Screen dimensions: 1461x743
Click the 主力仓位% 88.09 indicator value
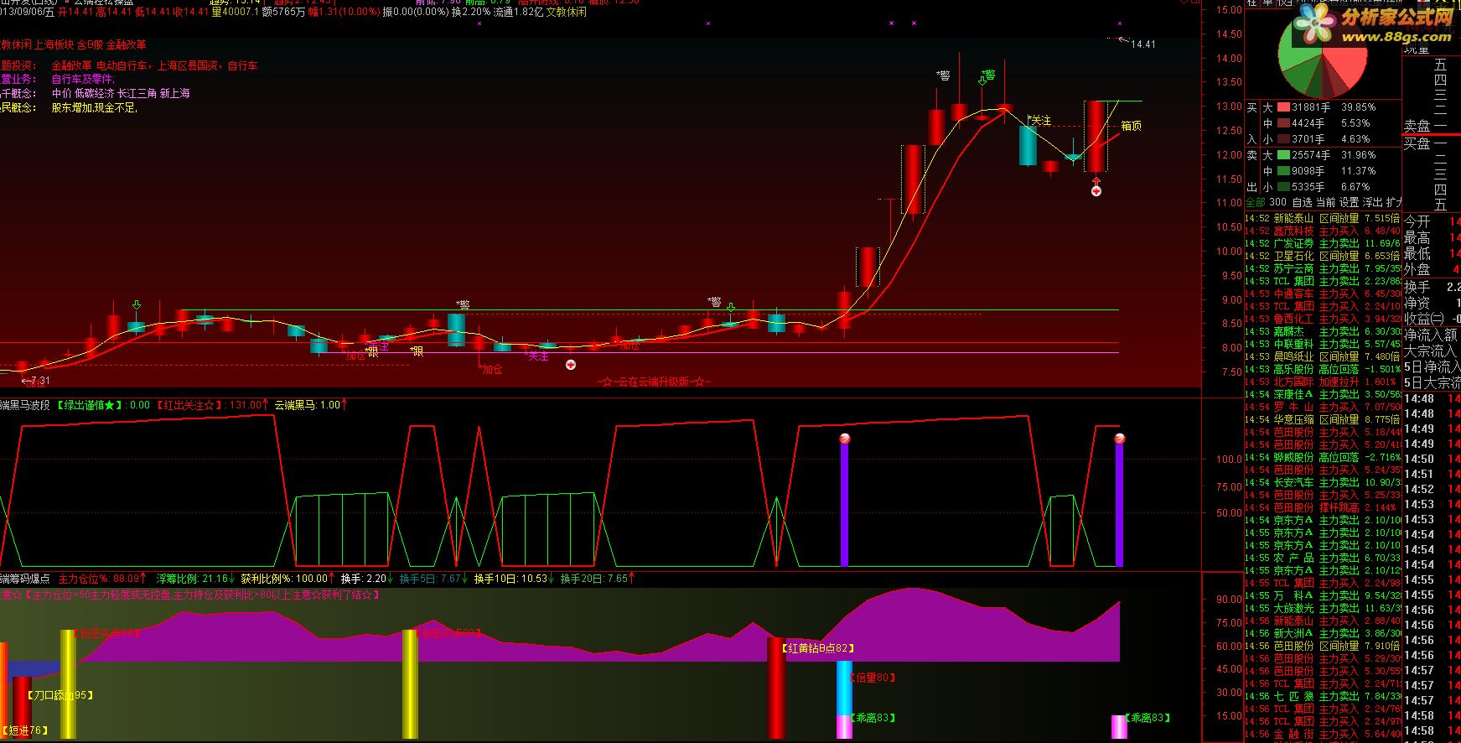(x=102, y=579)
